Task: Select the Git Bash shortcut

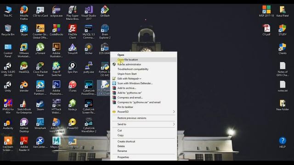Action: [105, 11]
